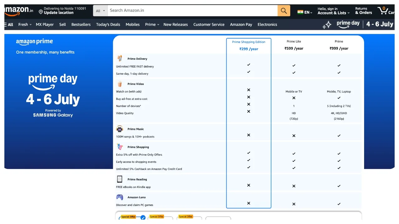Open the EN language dropdown
This screenshot has height=224, width=399.
tap(305, 12)
